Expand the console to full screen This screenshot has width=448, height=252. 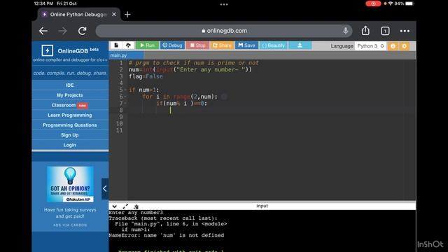pos(125,206)
